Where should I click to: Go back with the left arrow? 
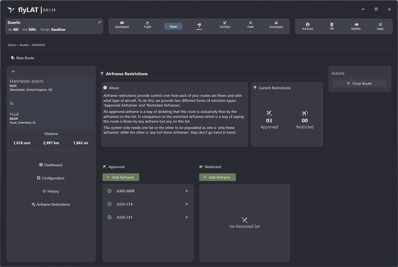(x=13, y=71)
